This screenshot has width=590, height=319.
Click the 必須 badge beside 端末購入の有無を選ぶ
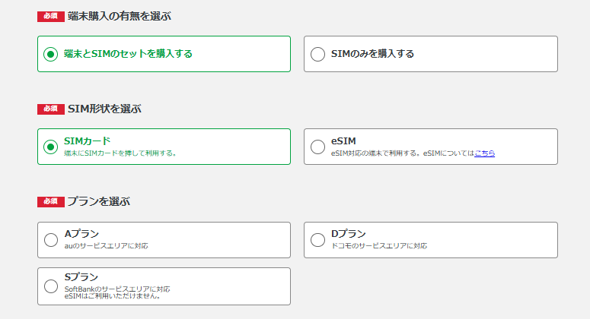pyautogui.click(x=50, y=16)
